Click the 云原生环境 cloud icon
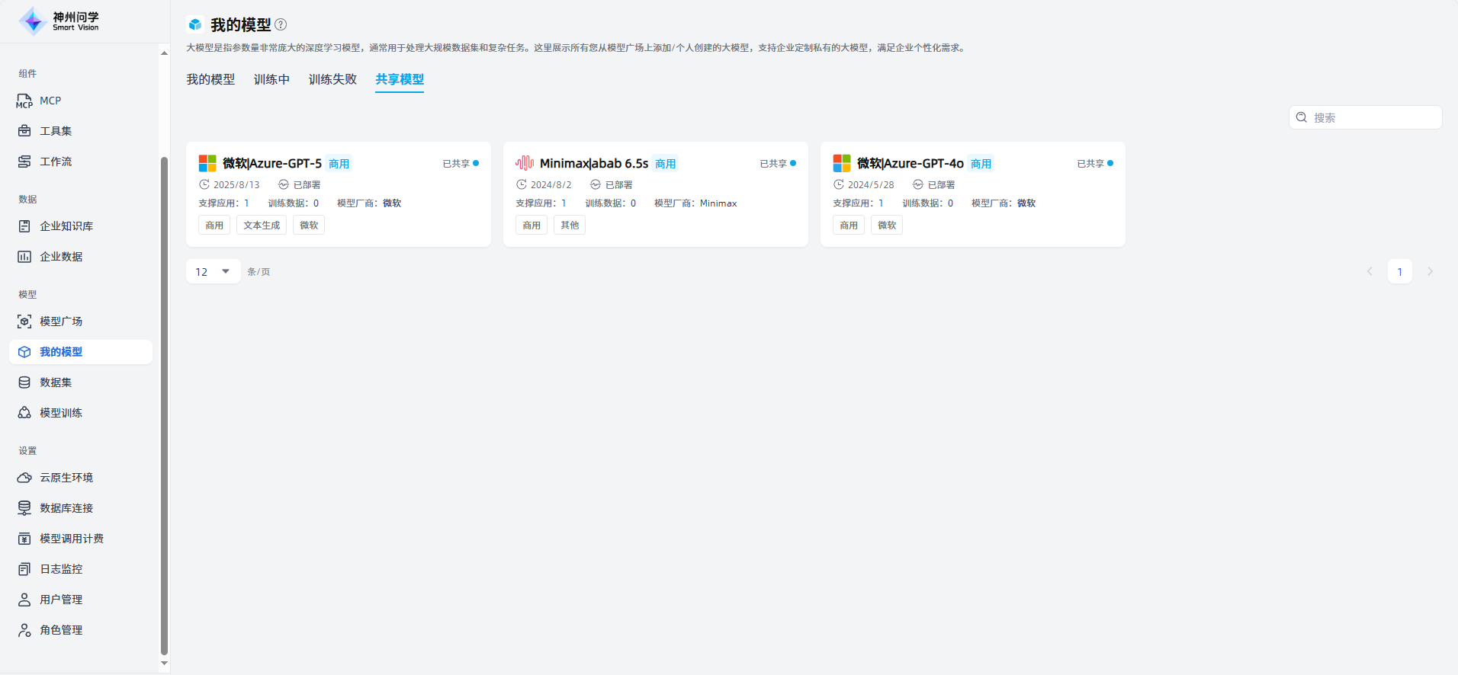The width and height of the screenshot is (1458, 675). coord(24,478)
